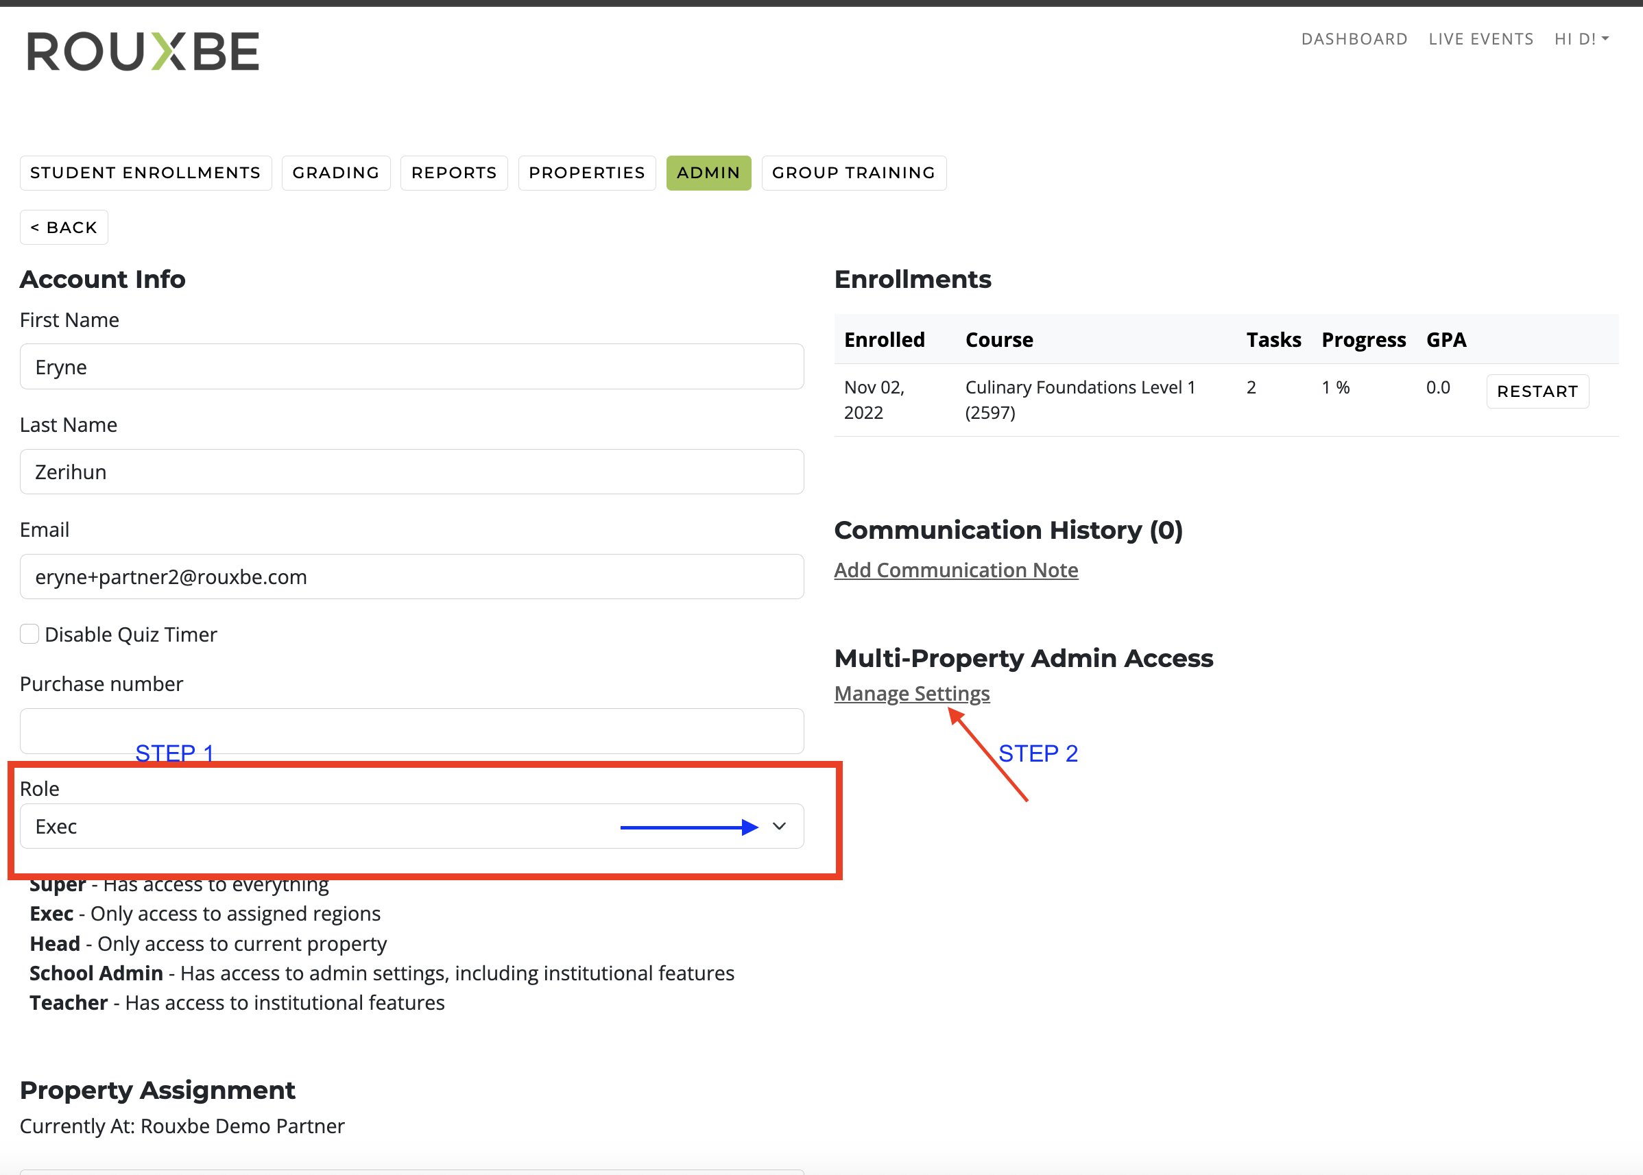The image size is (1643, 1175).
Task: Select the Culinary Foundations Level 1 (2597) course text
Action: [1080, 400]
